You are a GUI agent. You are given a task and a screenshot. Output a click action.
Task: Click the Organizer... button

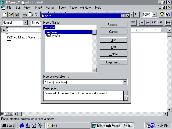pyautogui.click(x=113, y=62)
